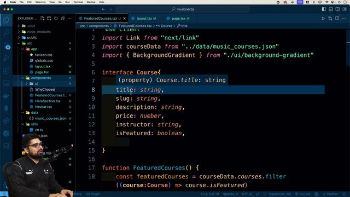Screen dimensions: 350x197
Task: Click the WhyChoose new file name input
Action: pyautogui.click(x=54, y=90)
